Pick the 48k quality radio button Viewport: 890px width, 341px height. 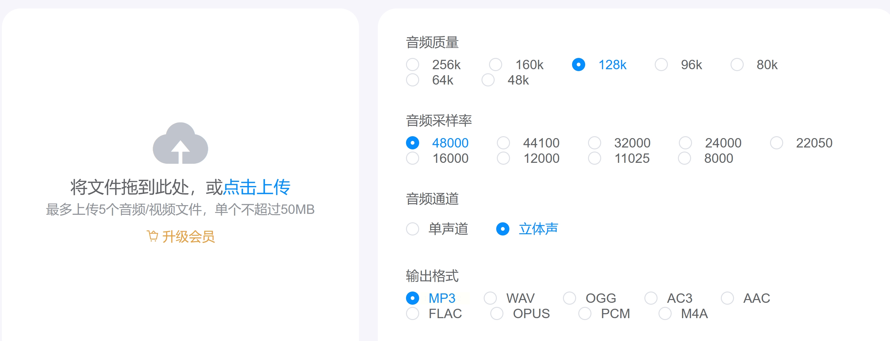(x=488, y=80)
